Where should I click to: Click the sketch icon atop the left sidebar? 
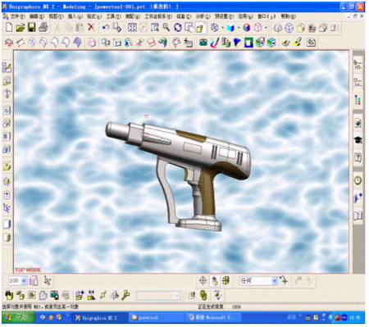point(7,67)
